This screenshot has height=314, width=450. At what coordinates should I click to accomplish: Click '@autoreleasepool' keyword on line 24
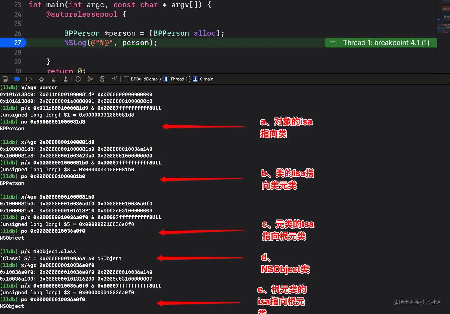tap(82, 14)
